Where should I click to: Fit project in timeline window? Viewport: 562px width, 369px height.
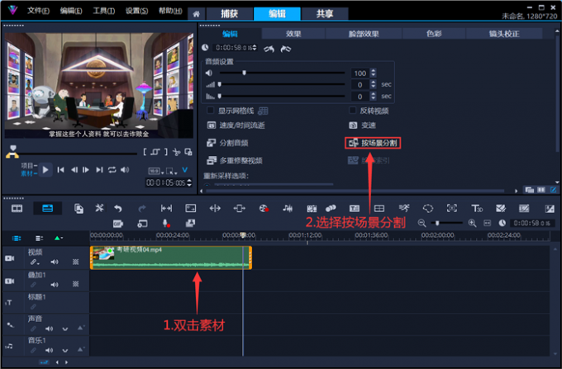coord(488,224)
